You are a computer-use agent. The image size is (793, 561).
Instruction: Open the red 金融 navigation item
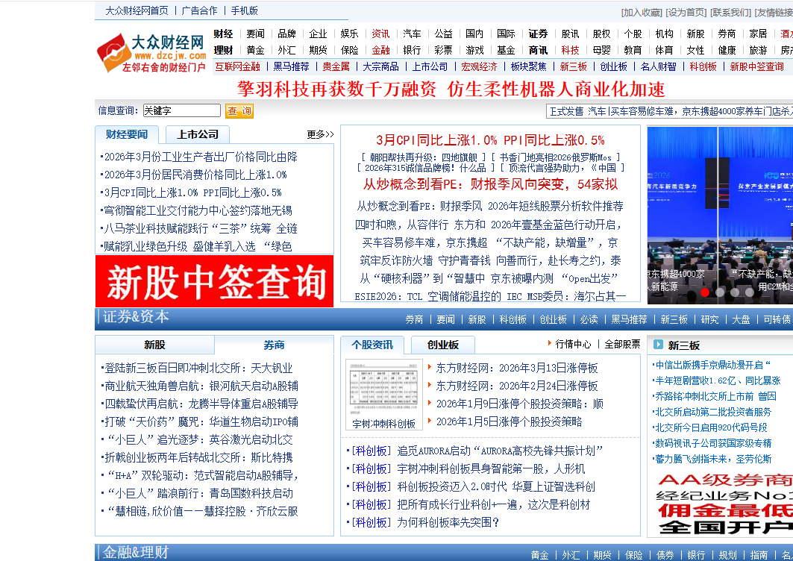(x=380, y=50)
